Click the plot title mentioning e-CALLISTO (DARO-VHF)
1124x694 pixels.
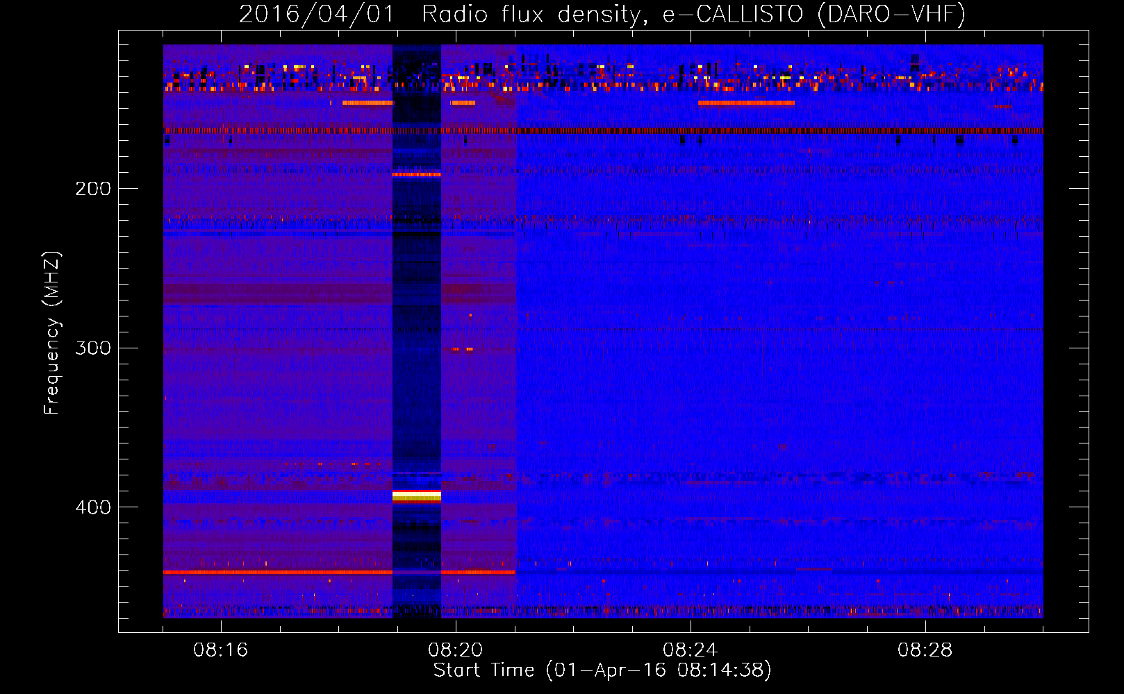tap(602, 15)
